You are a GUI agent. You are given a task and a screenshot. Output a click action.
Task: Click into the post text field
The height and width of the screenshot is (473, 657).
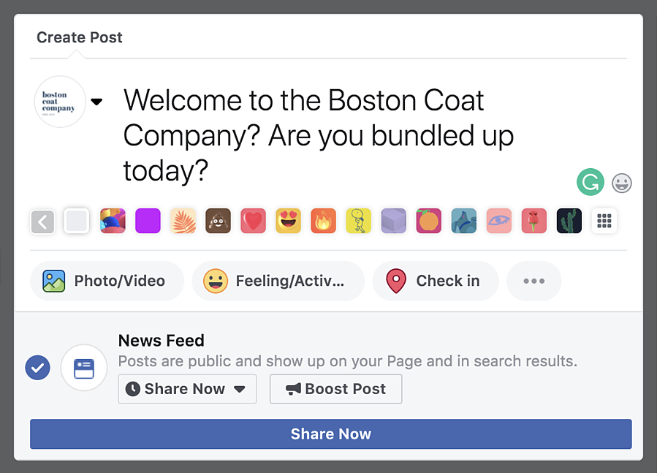pos(329,135)
